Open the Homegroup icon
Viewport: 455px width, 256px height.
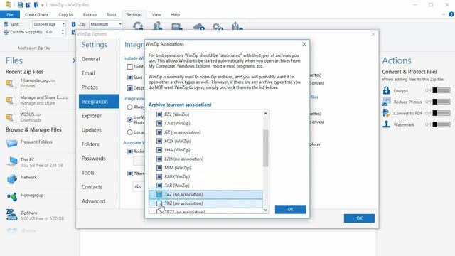point(12,197)
